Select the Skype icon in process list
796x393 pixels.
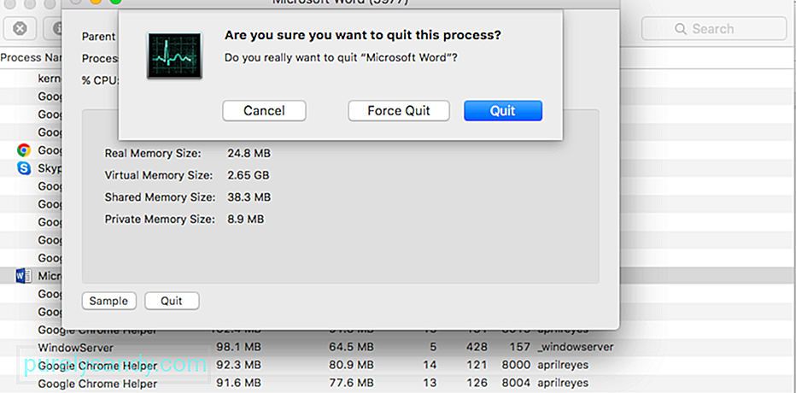point(23,168)
